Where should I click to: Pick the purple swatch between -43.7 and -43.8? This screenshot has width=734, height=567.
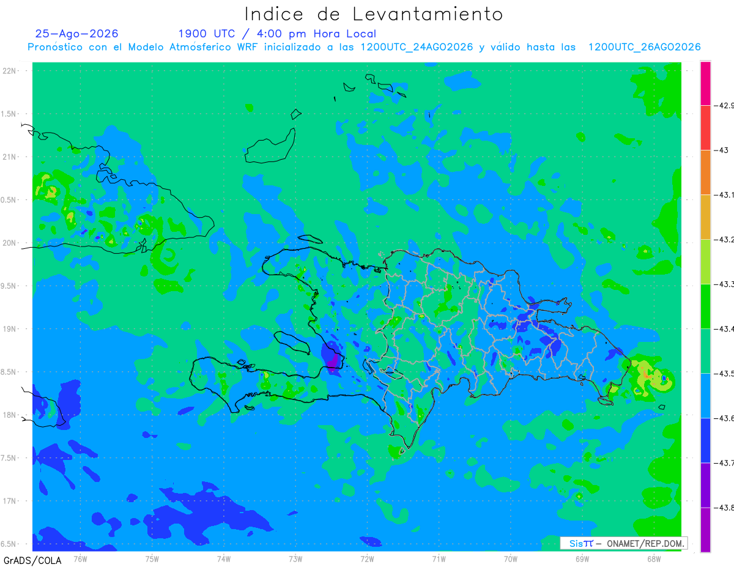click(705, 485)
